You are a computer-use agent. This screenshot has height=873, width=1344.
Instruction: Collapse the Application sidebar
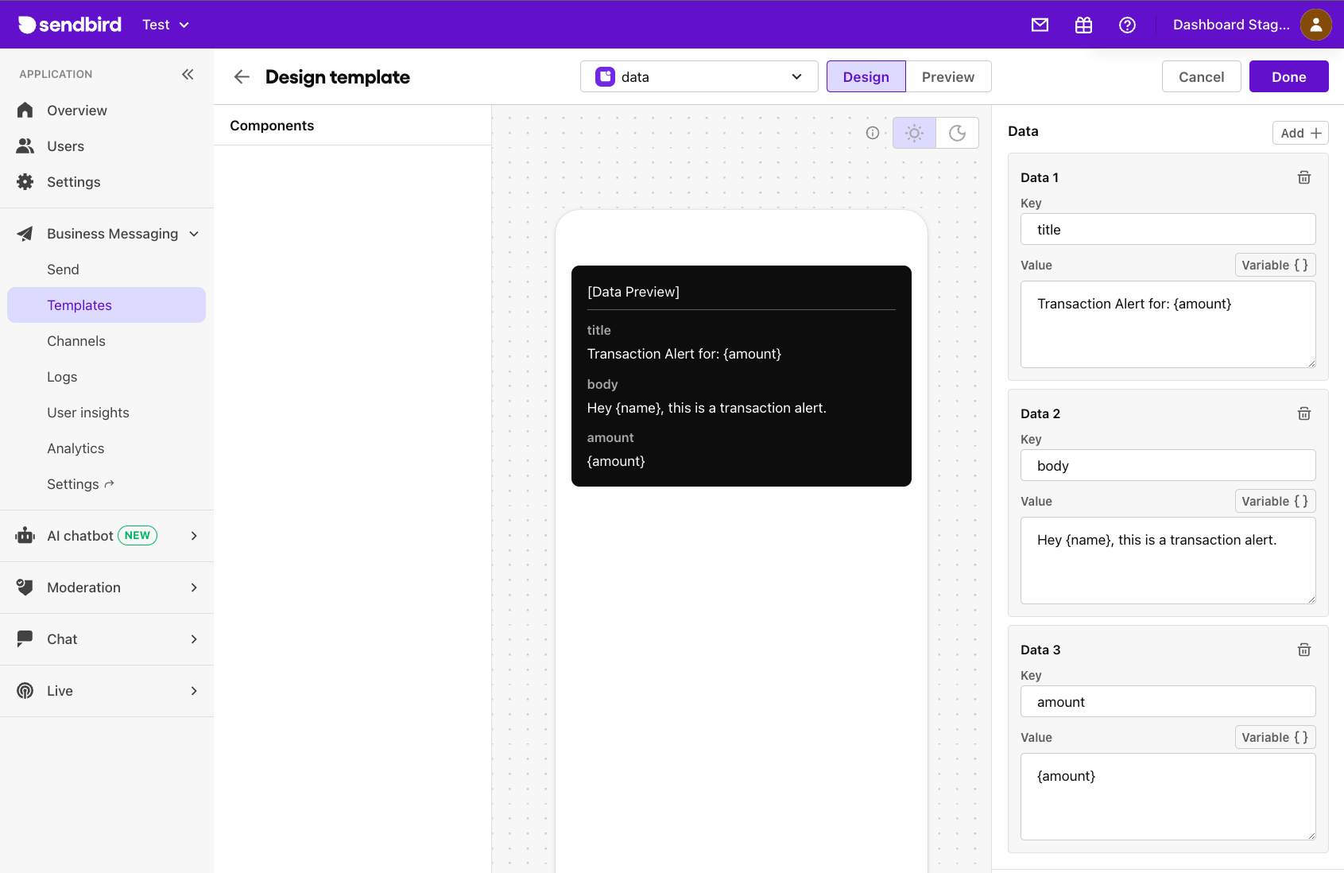point(188,74)
